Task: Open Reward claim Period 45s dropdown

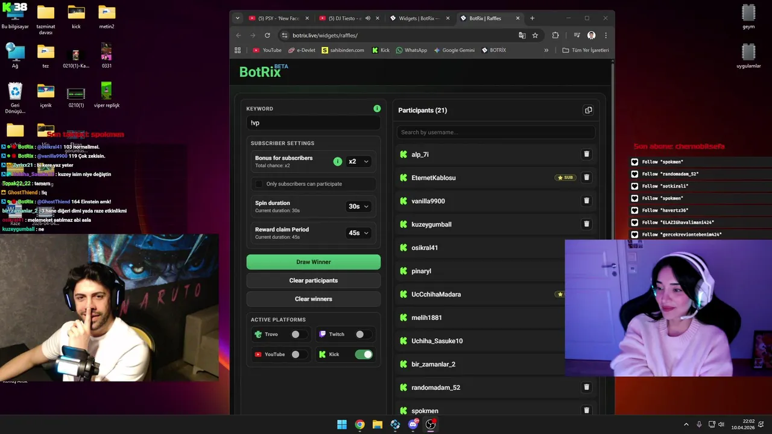Action: tap(358, 233)
